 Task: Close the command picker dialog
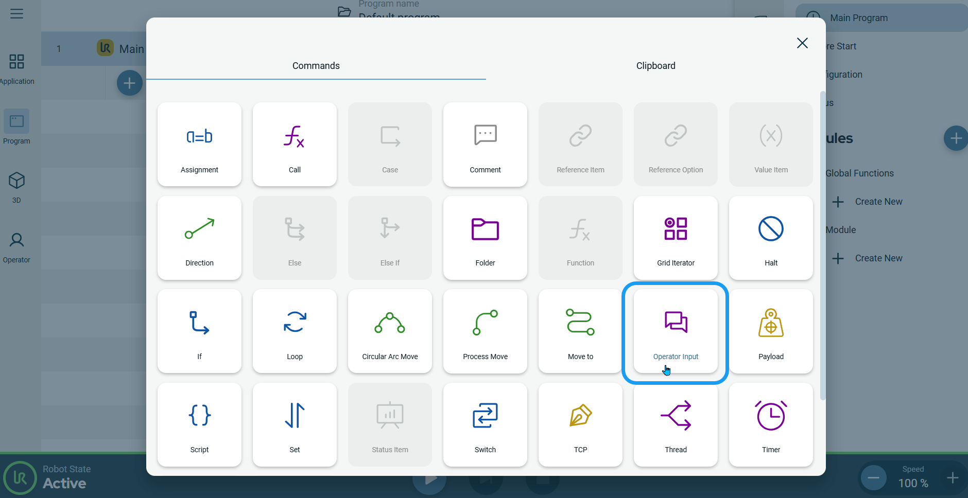pos(802,43)
